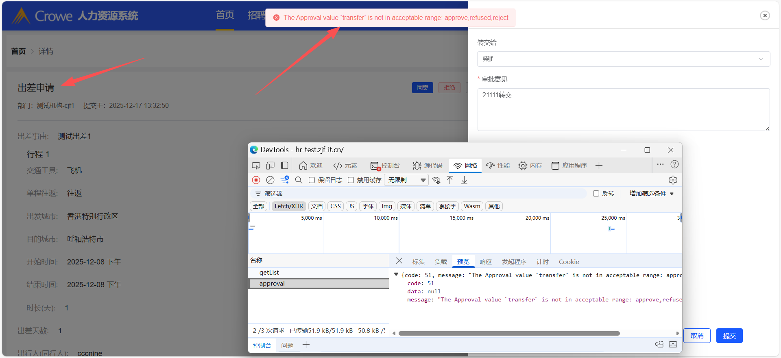Open the 转交给 transferee dropdown
This screenshot has width=781, height=358.
coord(624,59)
